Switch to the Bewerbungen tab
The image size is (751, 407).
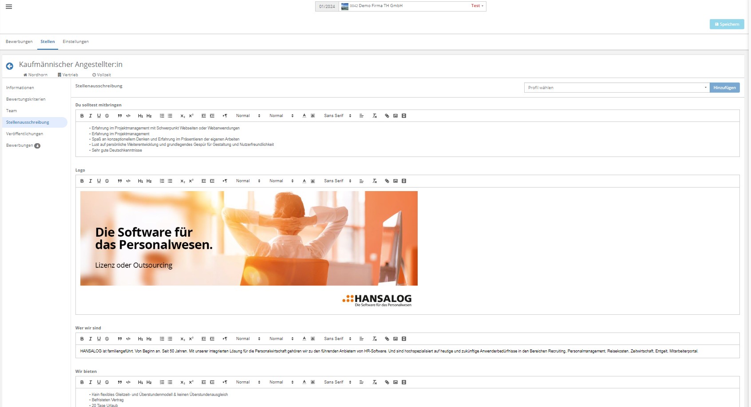point(19,42)
